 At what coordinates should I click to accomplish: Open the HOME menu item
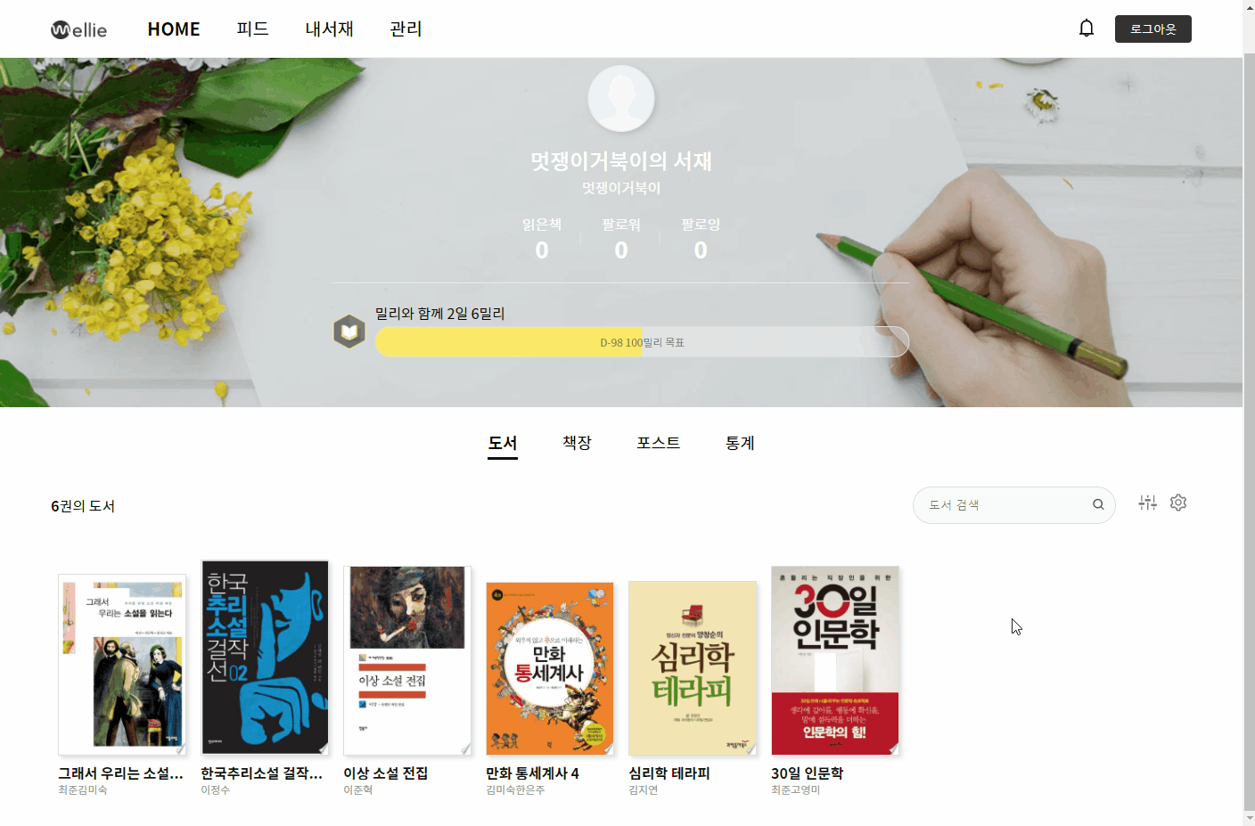174,29
